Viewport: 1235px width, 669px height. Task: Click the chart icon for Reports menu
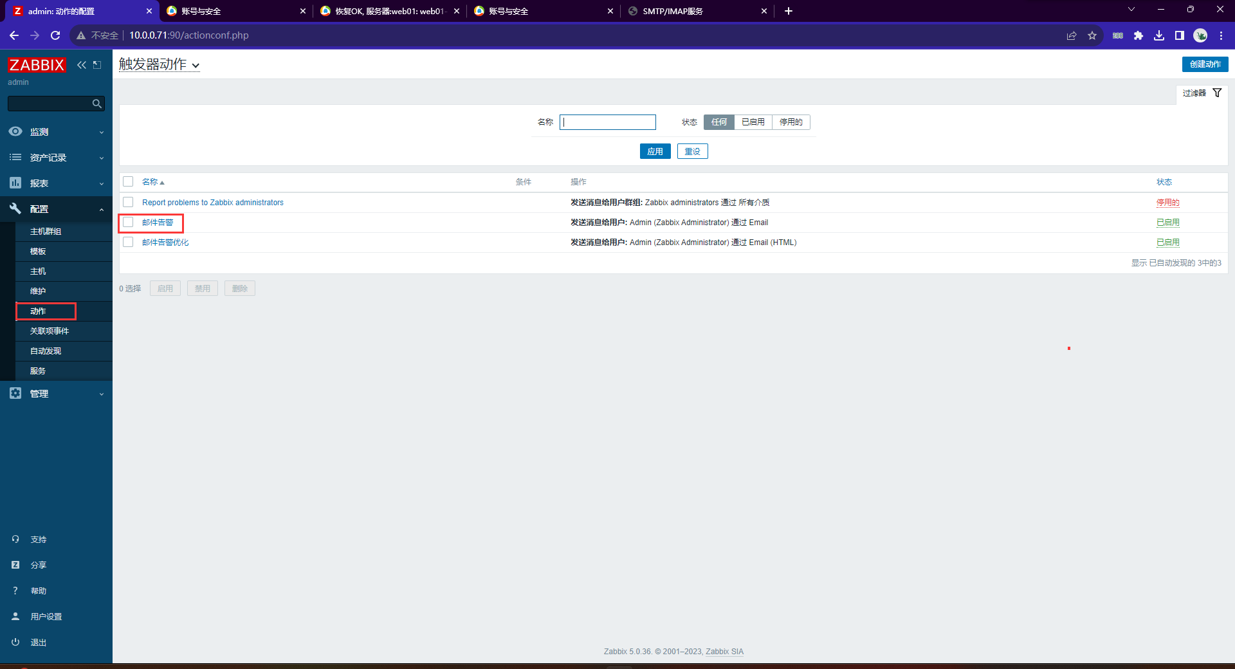click(15, 183)
